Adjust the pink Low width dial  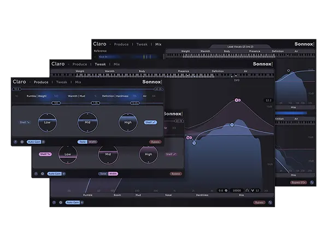coord(68,154)
